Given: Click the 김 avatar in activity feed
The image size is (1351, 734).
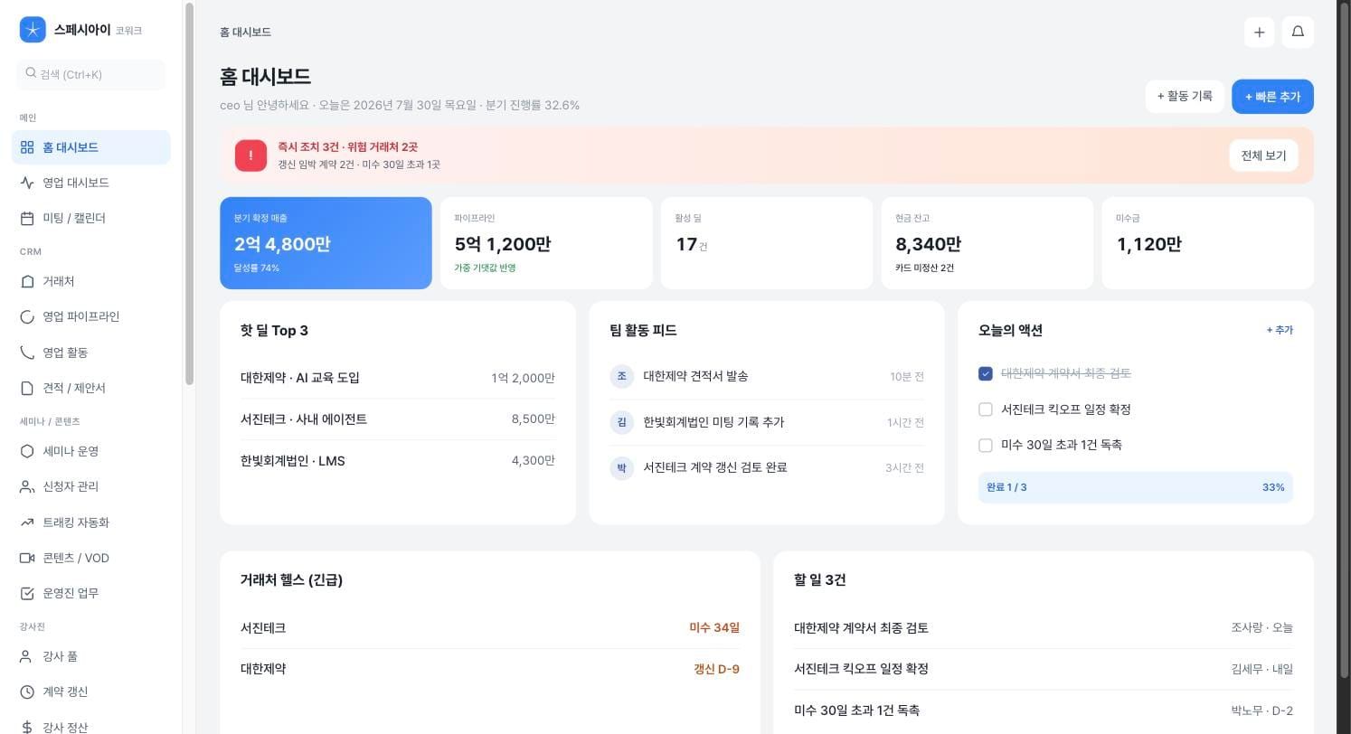Looking at the screenshot, I should point(621,422).
